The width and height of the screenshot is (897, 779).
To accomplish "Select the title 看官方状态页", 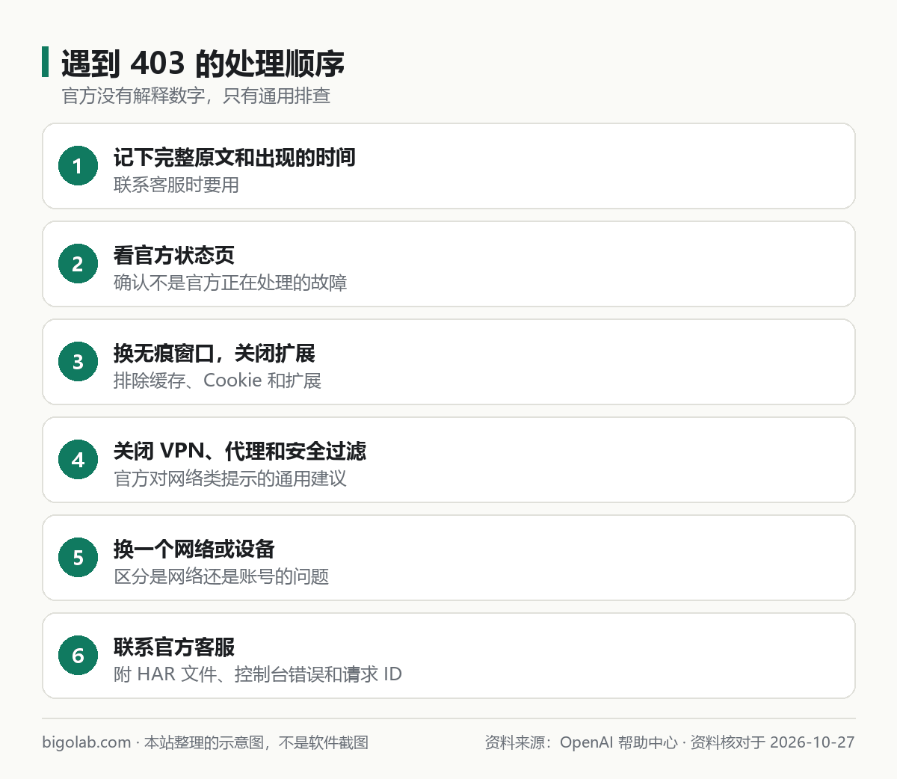I will point(174,256).
